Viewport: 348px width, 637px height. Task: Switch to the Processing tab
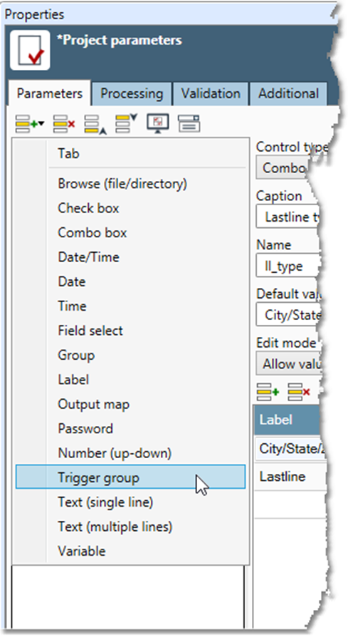[x=132, y=94]
